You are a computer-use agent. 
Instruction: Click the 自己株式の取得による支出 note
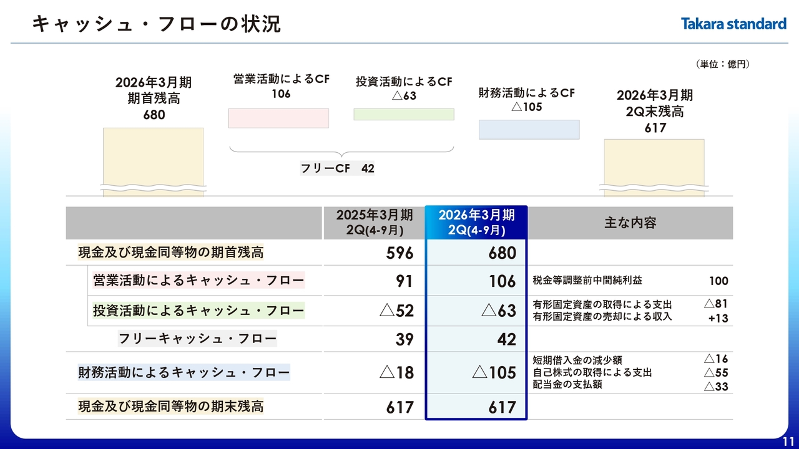[592, 372]
